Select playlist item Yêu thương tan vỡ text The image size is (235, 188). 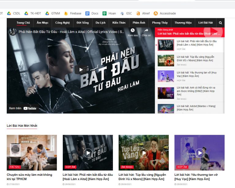click(x=197, y=74)
